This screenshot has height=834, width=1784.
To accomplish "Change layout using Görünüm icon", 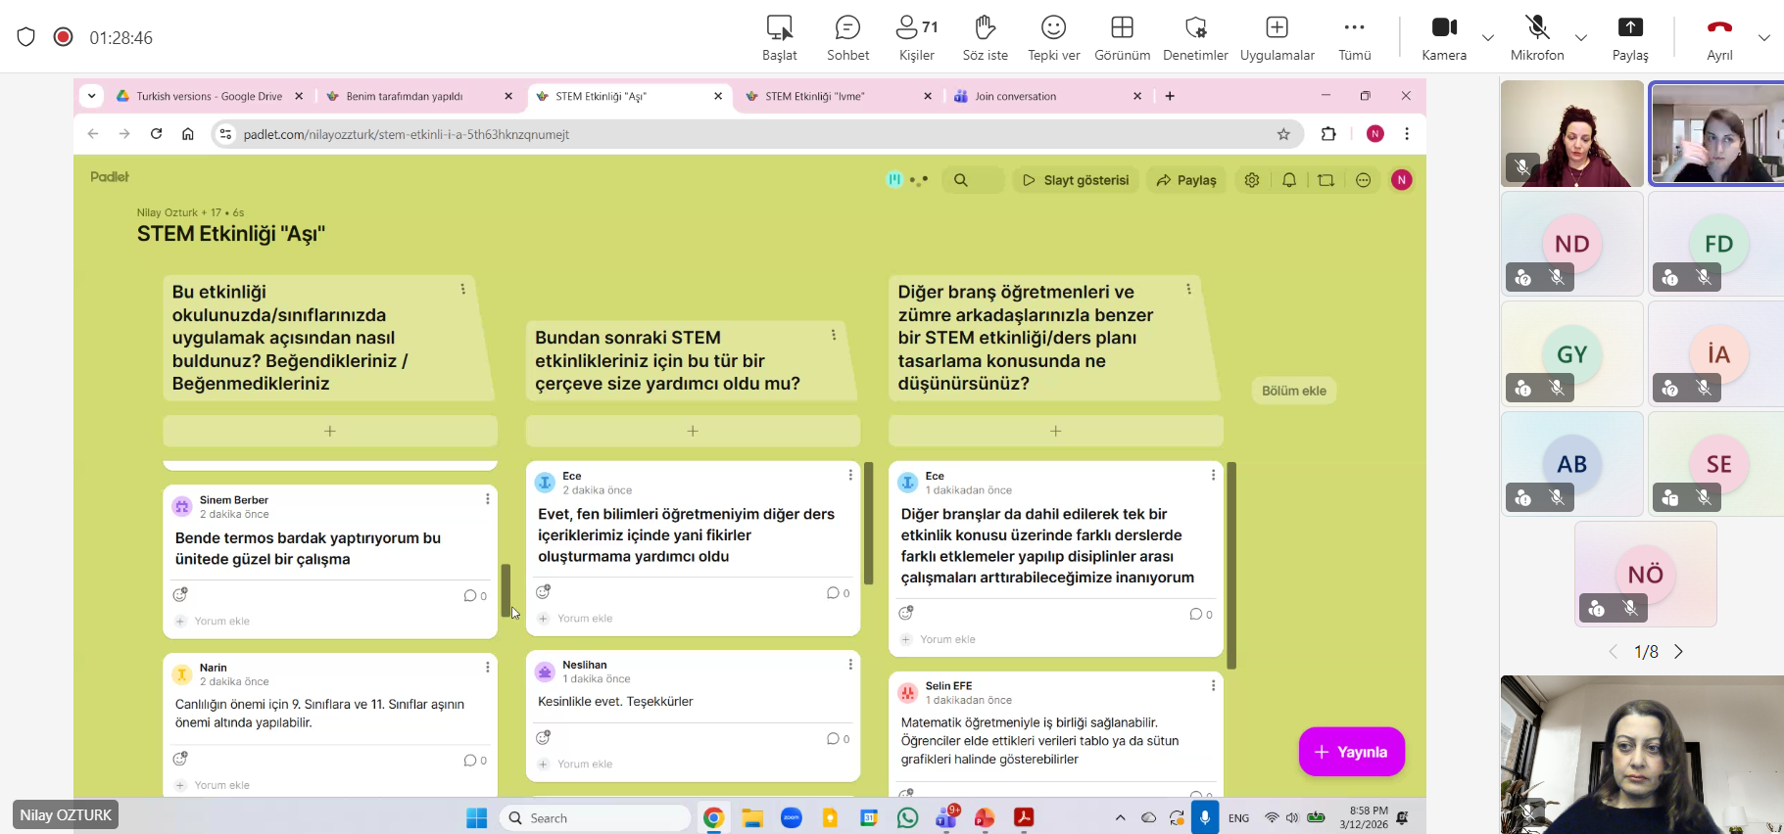I will tap(1122, 37).
